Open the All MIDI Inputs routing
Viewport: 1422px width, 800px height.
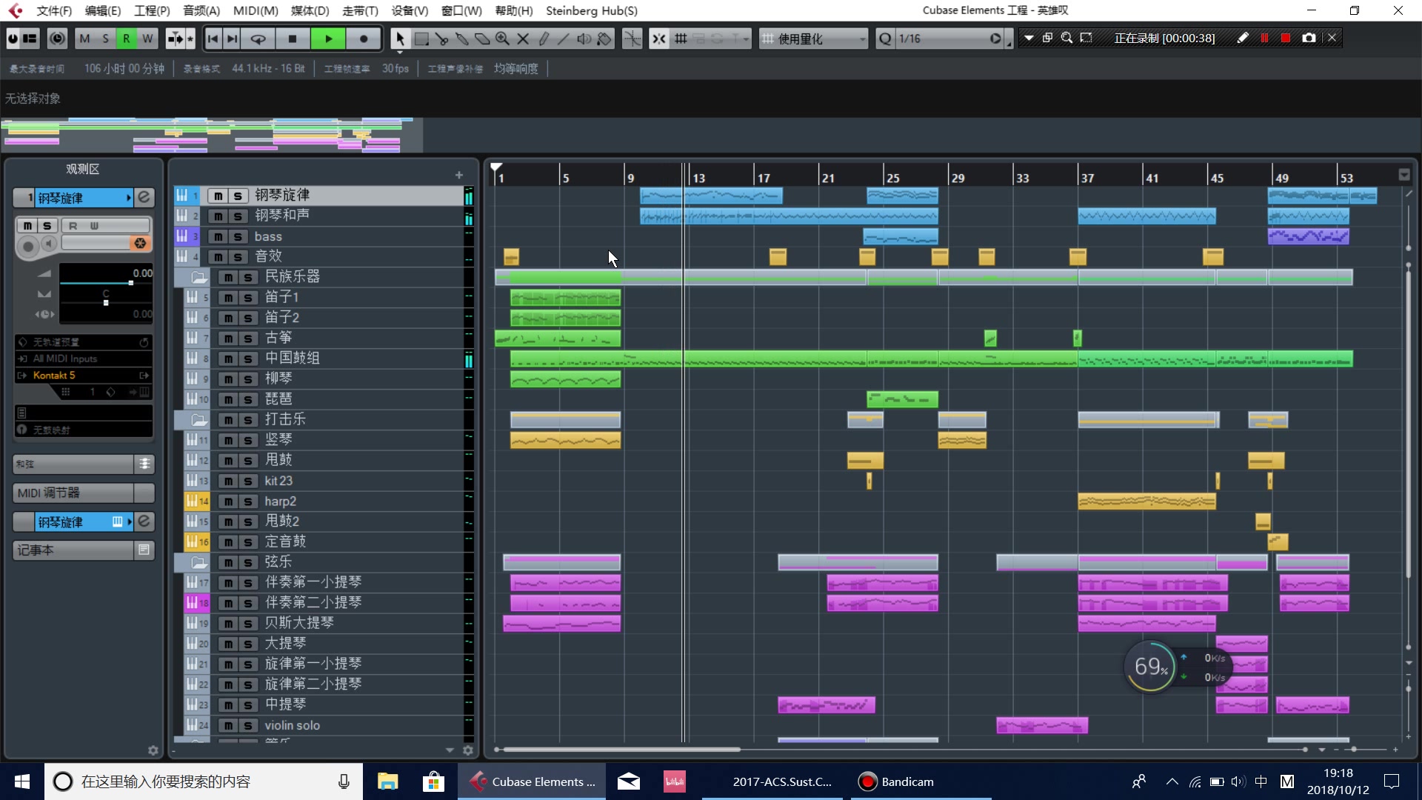tap(83, 359)
